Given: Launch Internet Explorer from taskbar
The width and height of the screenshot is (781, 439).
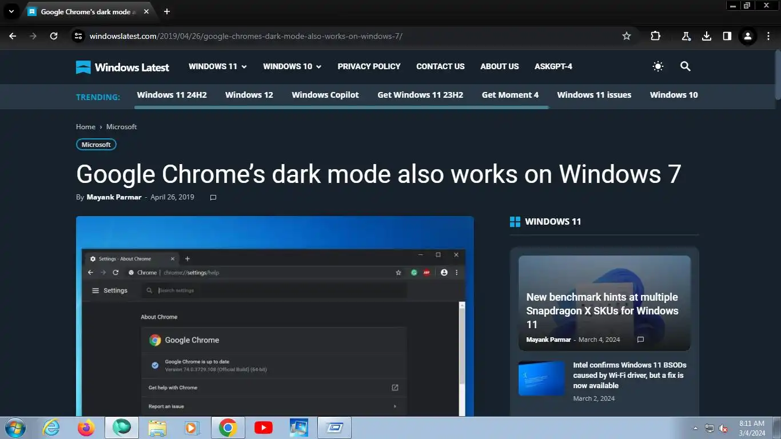Looking at the screenshot, I should tap(51, 428).
